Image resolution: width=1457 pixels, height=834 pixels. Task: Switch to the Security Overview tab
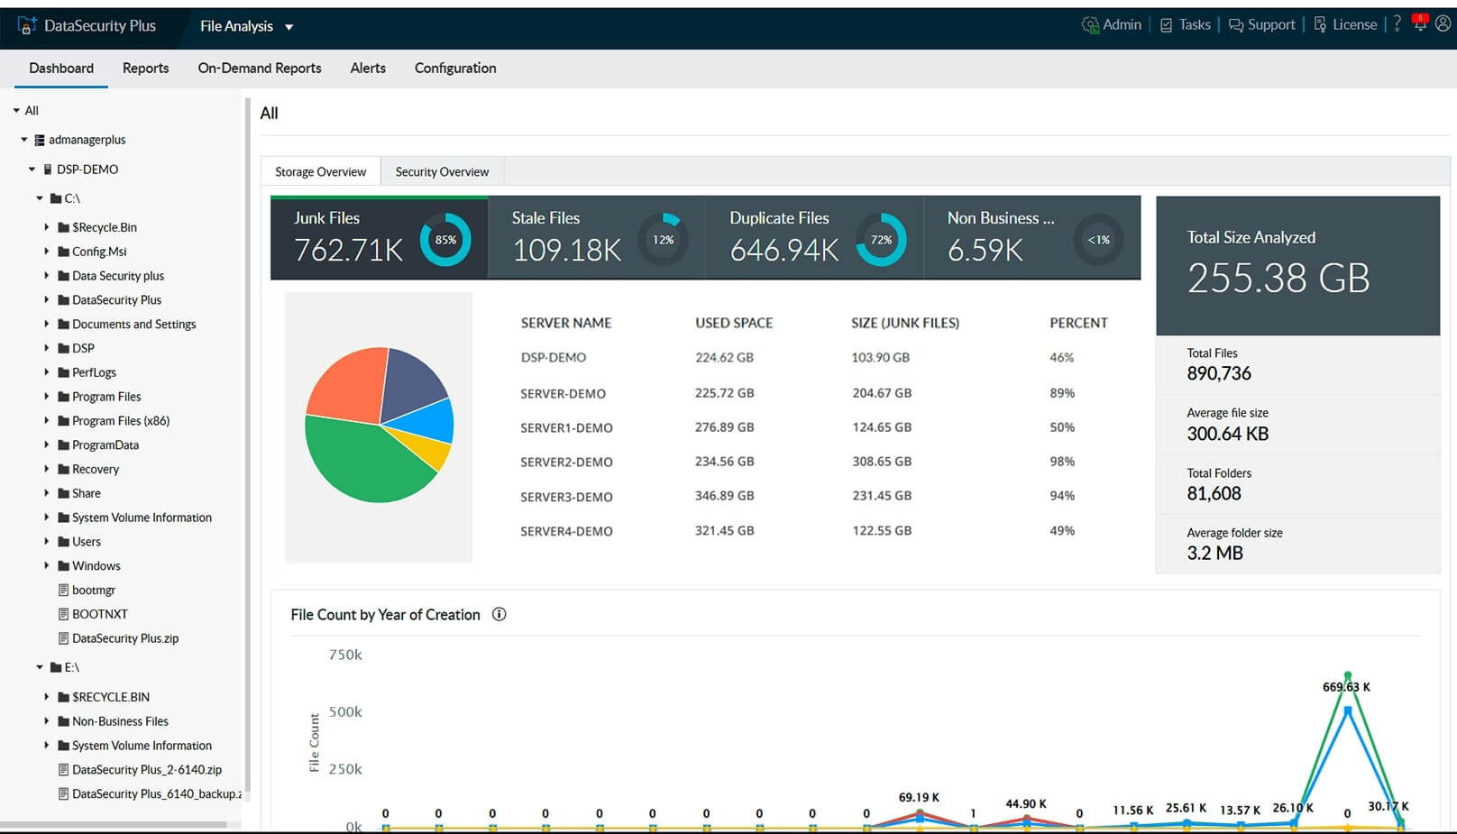[442, 171]
